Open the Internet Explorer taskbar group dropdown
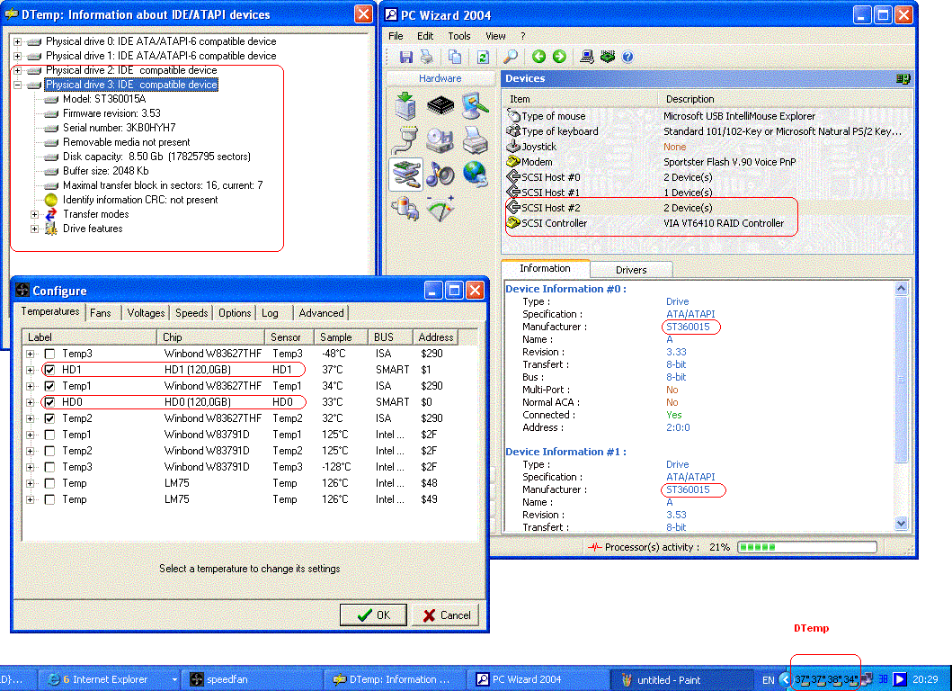 click(x=174, y=679)
